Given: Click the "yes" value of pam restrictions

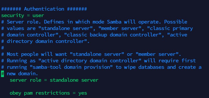Looking at the screenshot, I should point(83,93).
